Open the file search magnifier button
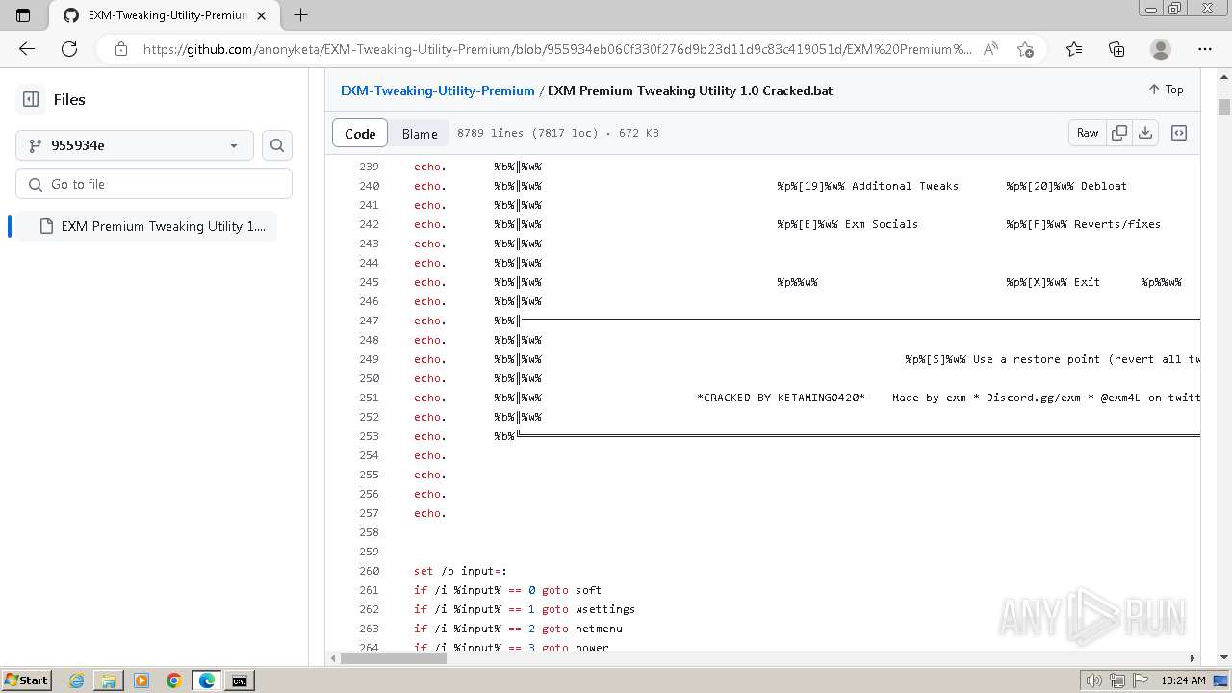The width and height of the screenshot is (1232, 693). tap(277, 145)
